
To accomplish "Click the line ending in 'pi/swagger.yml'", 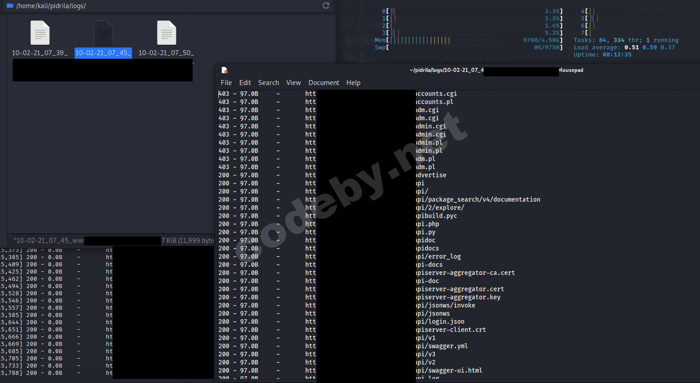I will [343, 346].
